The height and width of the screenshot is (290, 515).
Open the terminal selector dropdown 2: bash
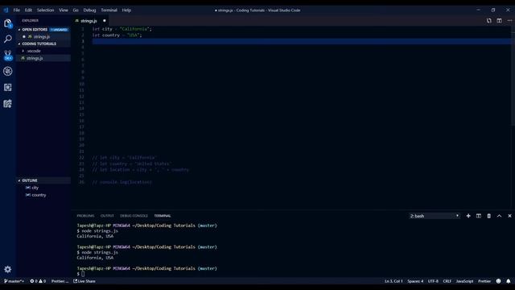tap(434, 216)
